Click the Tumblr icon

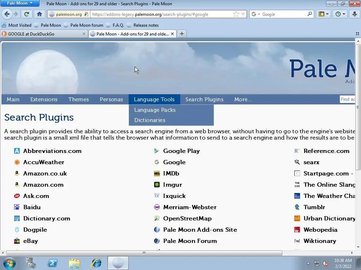[297, 207]
